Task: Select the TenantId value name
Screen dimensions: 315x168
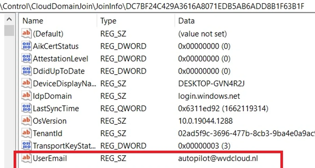Action: (48, 133)
